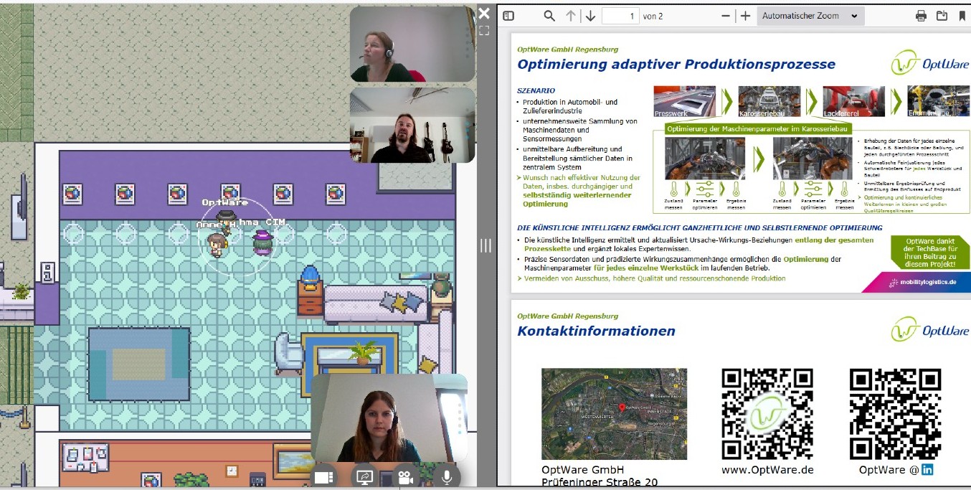Close the embedded document with X

pos(484,13)
